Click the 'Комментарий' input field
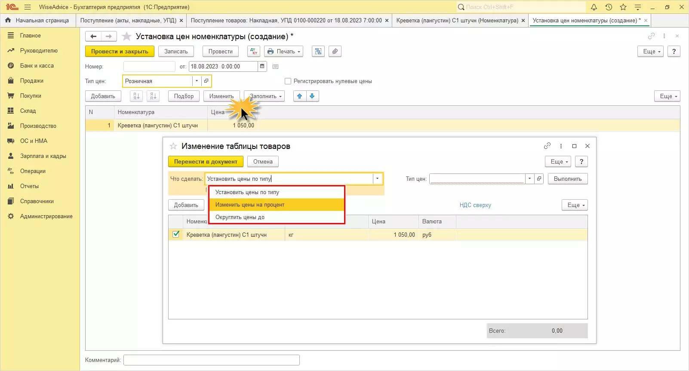The image size is (689, 371). tap(211, 360)
